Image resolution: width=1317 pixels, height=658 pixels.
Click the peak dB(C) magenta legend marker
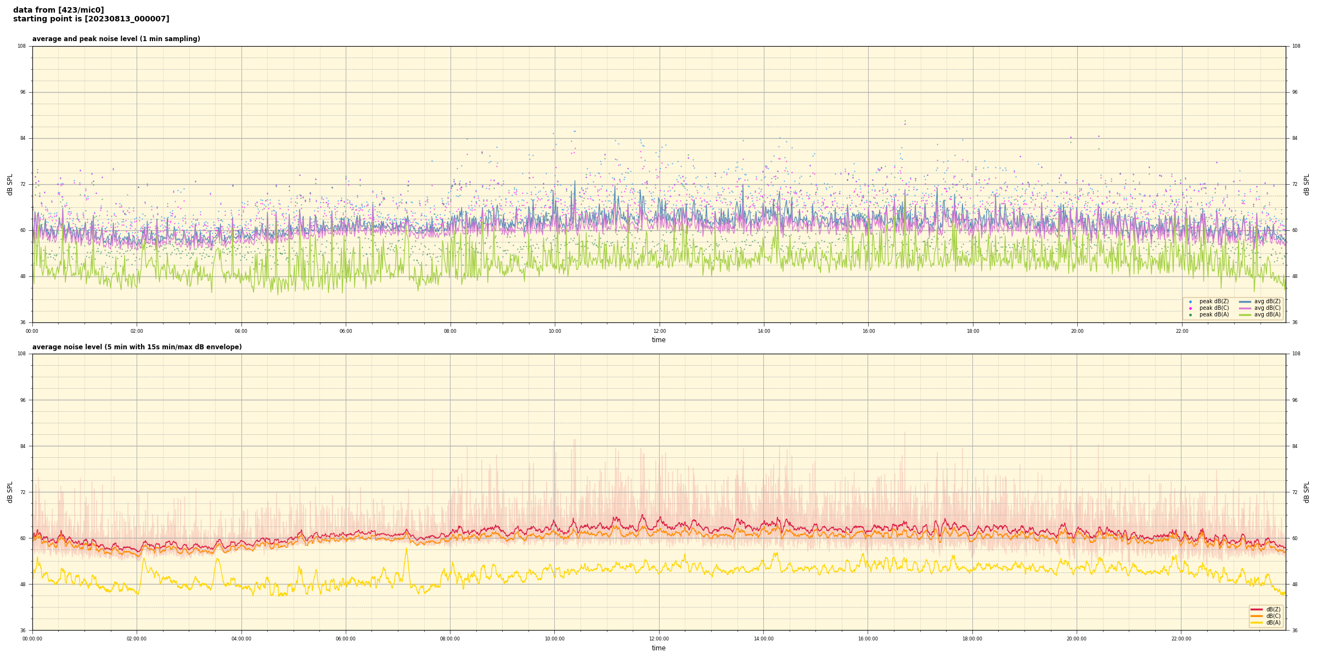click(1190, 308)
